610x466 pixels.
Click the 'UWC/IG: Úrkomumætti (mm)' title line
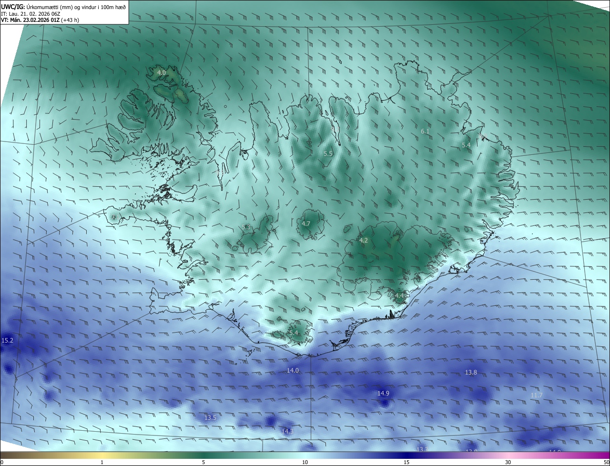pyautogui.click(x=64, y=6)
